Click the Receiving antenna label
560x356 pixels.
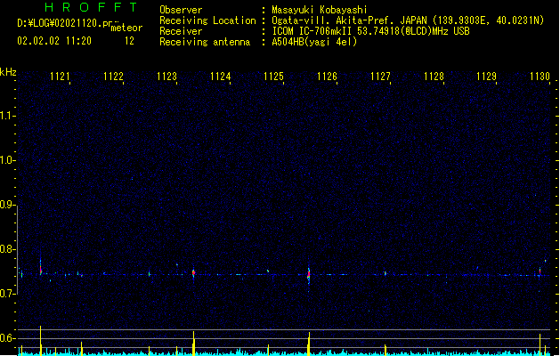coord(205,42)
